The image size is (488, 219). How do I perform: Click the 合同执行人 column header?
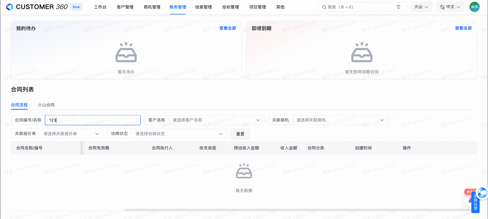click(162, 148)
